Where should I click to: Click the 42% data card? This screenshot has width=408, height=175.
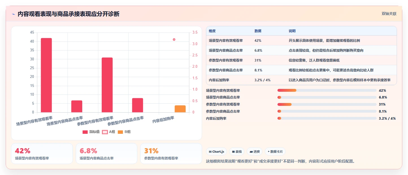click(42, 154)
